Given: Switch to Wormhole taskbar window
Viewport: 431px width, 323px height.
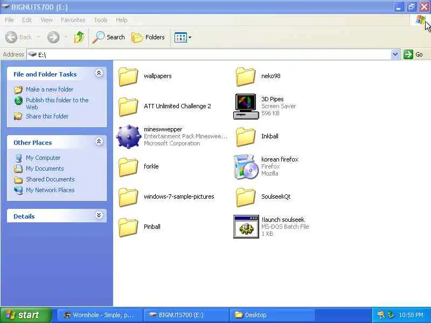Looking at the screenshot, I should [100, 315].
